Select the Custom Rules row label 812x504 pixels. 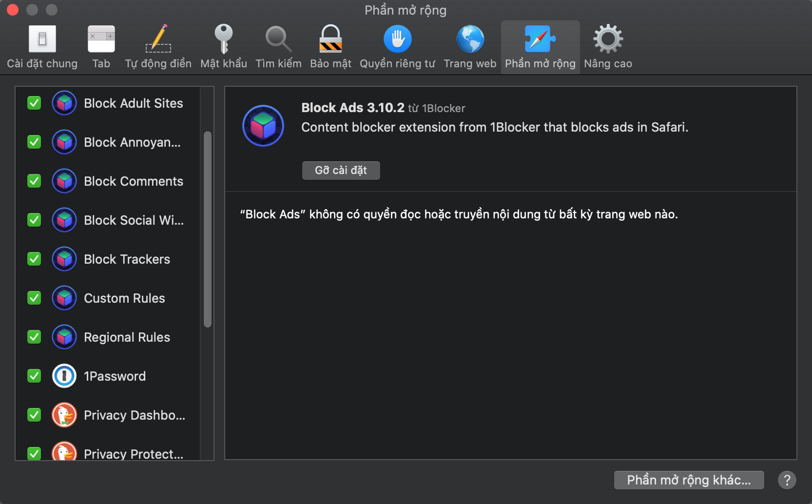pyautogui.click(x=124, y=298)
